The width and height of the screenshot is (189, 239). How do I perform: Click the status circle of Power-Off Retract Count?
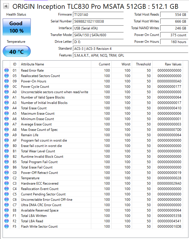[x=7, y=172]
